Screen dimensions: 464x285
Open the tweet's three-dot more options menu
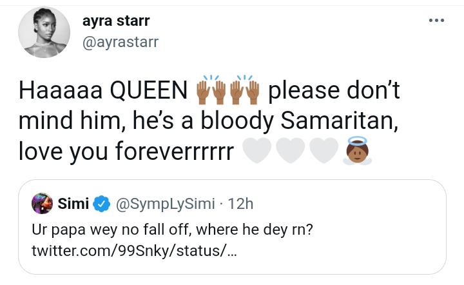[x=436, y=21]
